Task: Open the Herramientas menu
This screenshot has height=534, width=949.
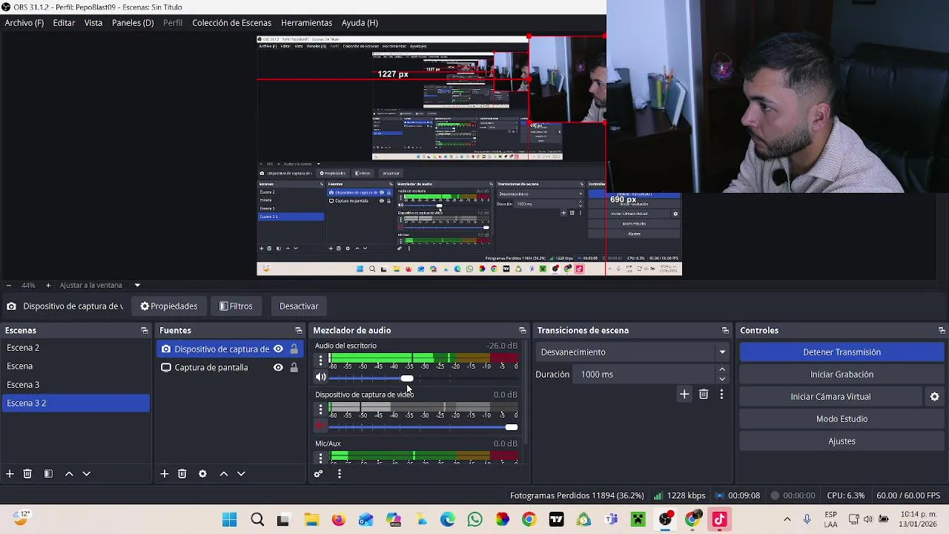Action: (x=306, y=23)
